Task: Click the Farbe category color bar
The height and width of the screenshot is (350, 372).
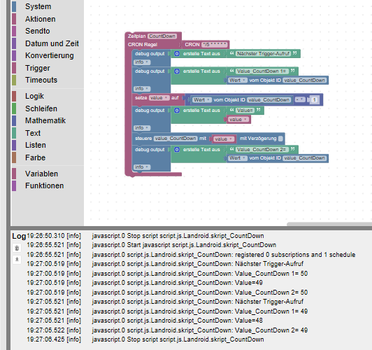Action: 14,157
